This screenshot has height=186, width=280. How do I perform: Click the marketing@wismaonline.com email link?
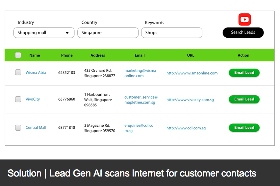pyautogui.click(x=140, y=73)
